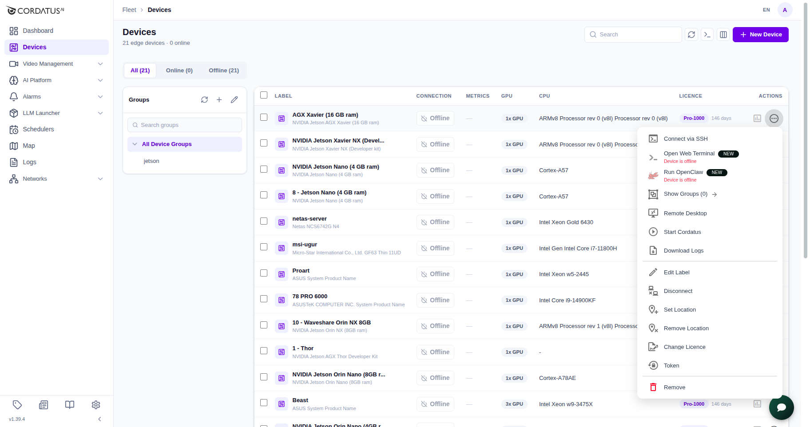810x427 pixels.
Task: Toggle the select-all devices checkbox
Action: pos(264,95)
